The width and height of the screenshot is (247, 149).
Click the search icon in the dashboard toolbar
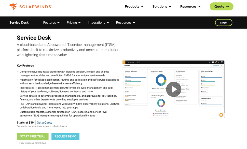(209, 62)
